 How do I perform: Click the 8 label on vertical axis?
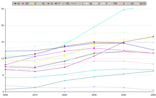click(3, 75)
